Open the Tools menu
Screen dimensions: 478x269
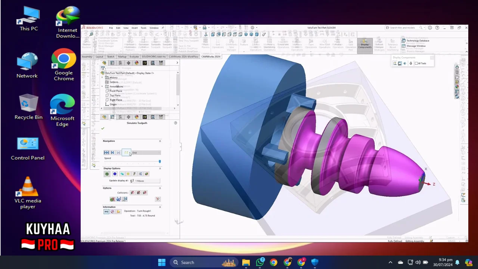pyautogui.click(x=143, y=28)
